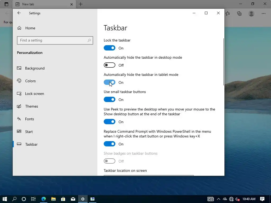Click the Find a setting search box
The width and height of the screenshot is (271, 203).
(x=55, y=40)
